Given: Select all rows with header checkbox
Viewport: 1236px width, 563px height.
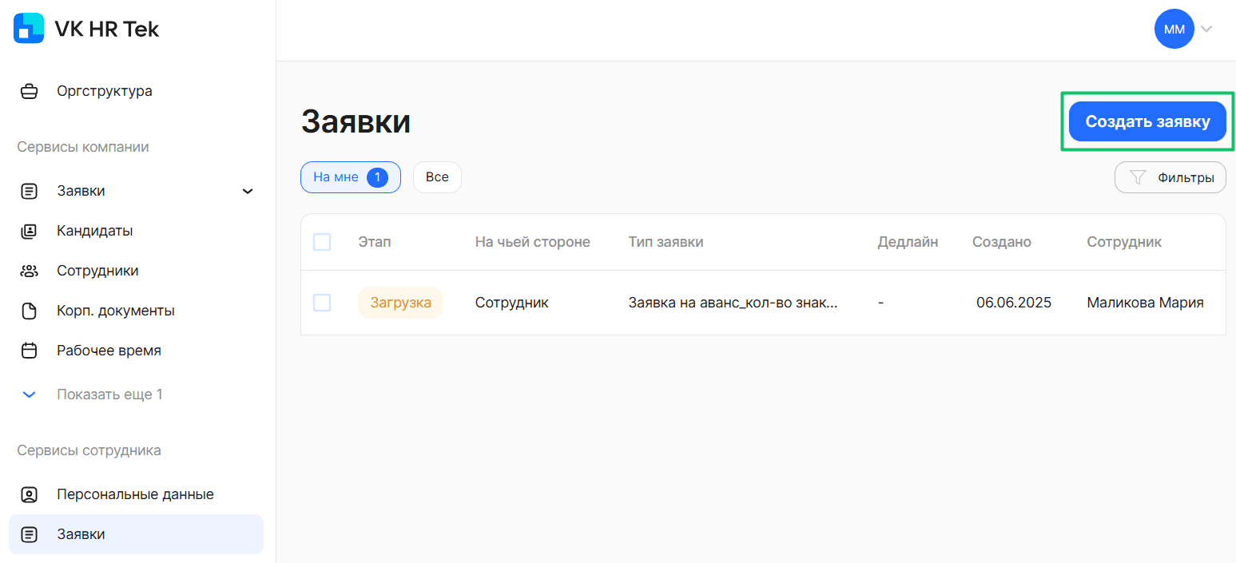Looking at the screenshot, I should (x=322, y=242).
